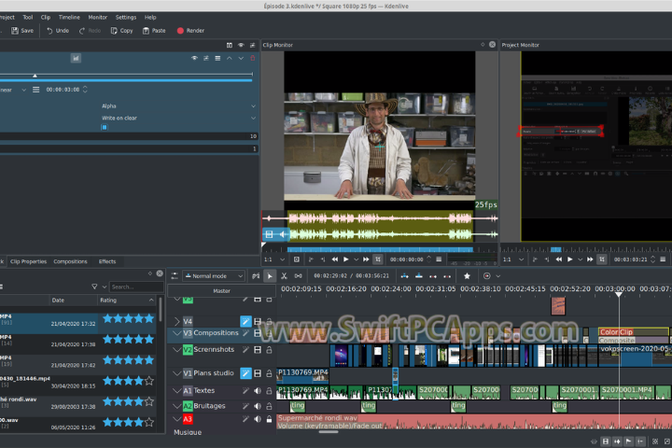
Task: Undo the last action
Action: point(58,31)
